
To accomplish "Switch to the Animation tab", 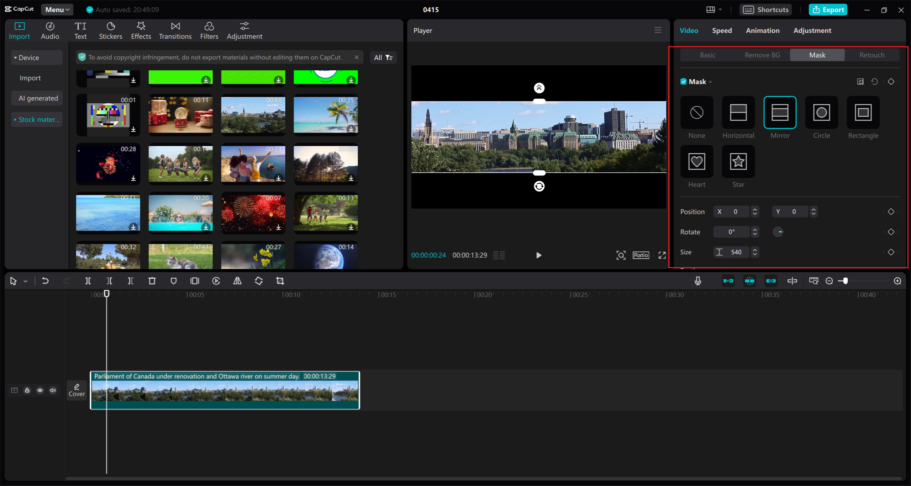I will (x=762, y=30).
